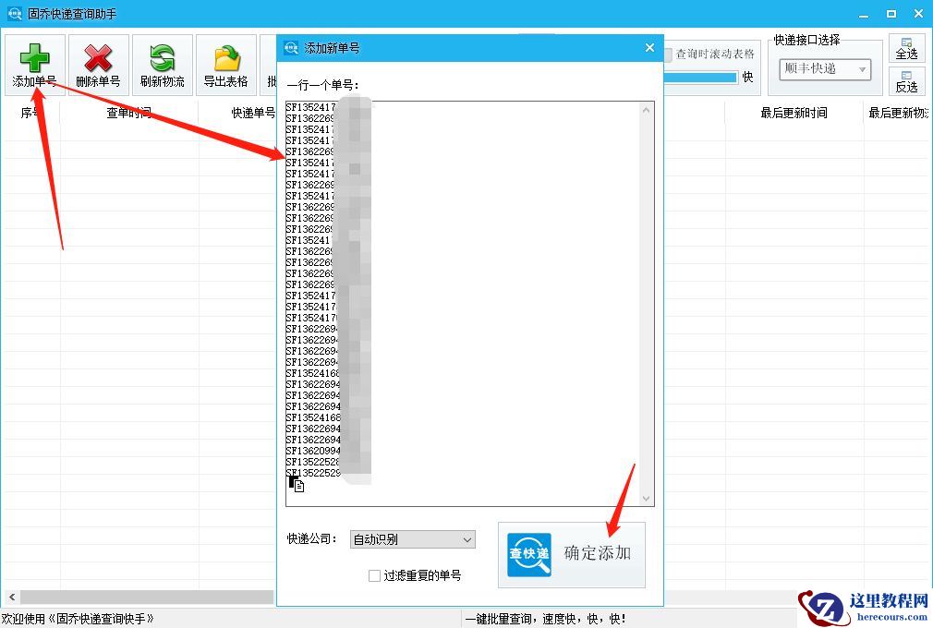Click the 最后更新时间 column header
This screenshot has height=628, width=933.
coord(794,113)
